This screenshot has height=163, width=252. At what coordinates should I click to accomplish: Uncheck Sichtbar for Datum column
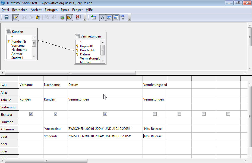tap(105, 114)
